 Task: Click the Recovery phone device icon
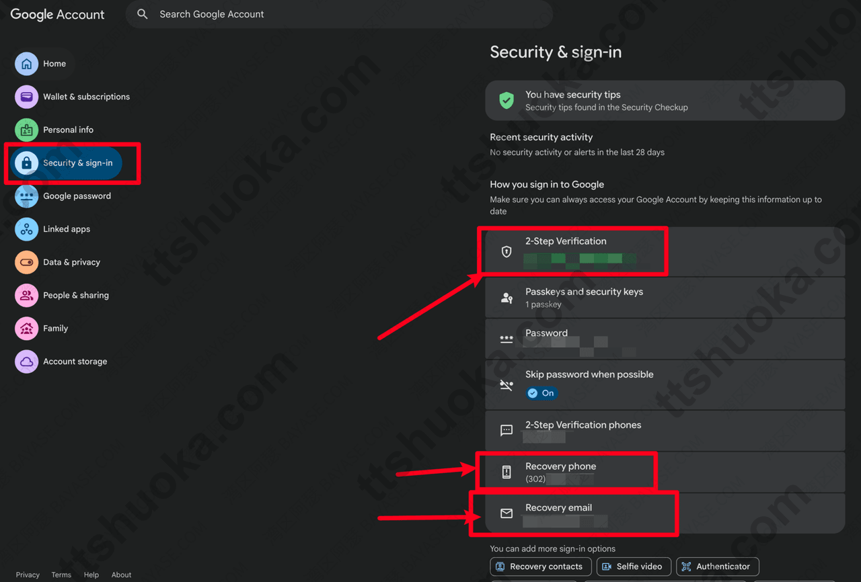coord(507,472)
